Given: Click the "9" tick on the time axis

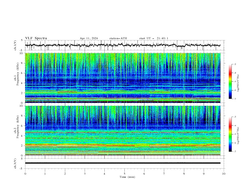Looking at the screenshot, I should (204, 174).
